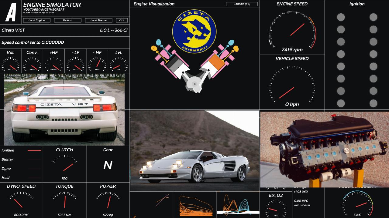Click the 0.00 MPG fuel economy text

(301, 201)
